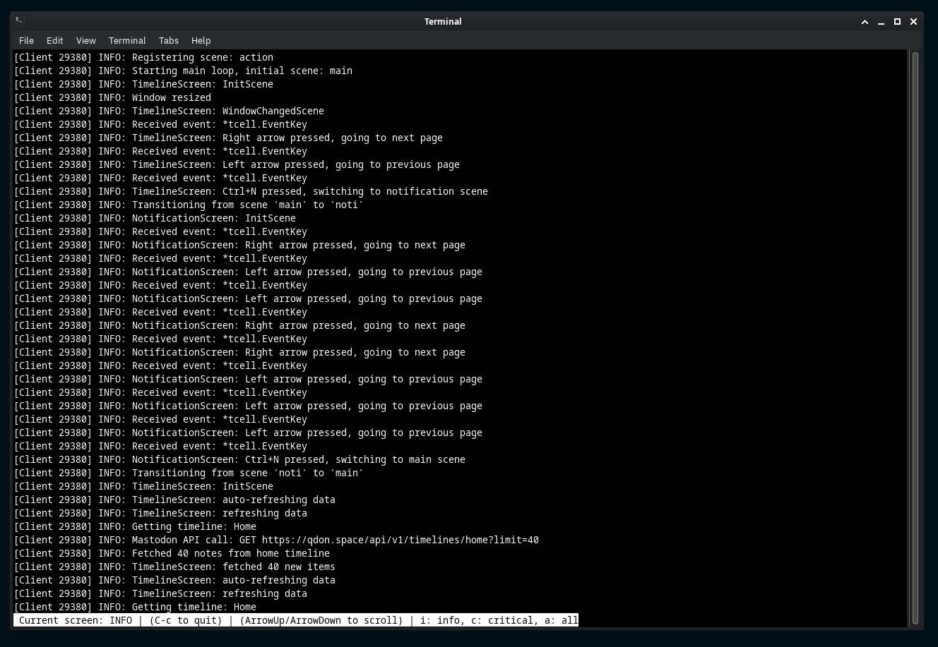Click the 'Fetched 40 notes from home timeline' line
Image resolution: width=938 pixels, height=647 pixels.
point(230,553)
